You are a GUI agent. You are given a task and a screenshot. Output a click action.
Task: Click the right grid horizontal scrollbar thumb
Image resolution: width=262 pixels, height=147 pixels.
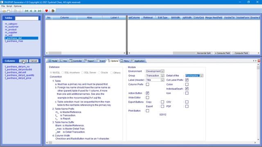coord(184,53)
